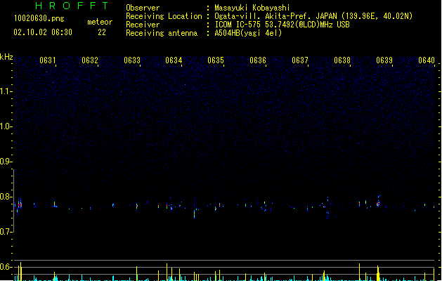The height and width of the screenshot is (281, 442).
Task: Click the observer name Masayuki Kobayashi
Action: (252, 8)
